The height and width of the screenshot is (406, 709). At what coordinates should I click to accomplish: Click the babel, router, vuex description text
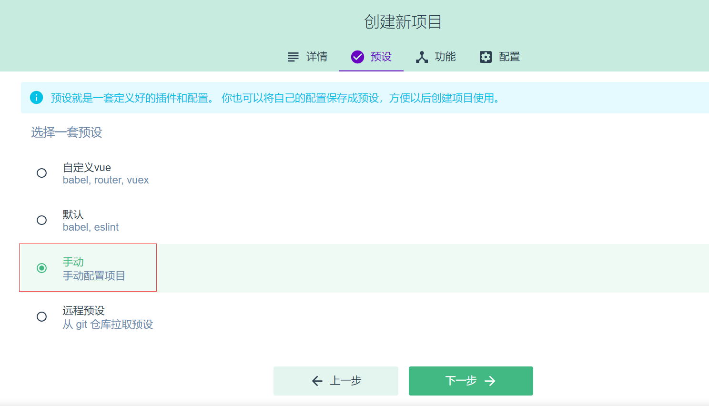tap(106, 180)
